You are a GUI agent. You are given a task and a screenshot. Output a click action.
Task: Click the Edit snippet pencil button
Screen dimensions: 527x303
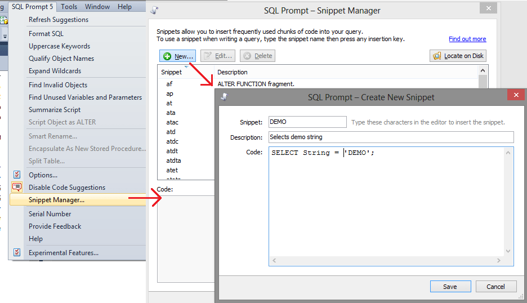(x=217, y=56)
